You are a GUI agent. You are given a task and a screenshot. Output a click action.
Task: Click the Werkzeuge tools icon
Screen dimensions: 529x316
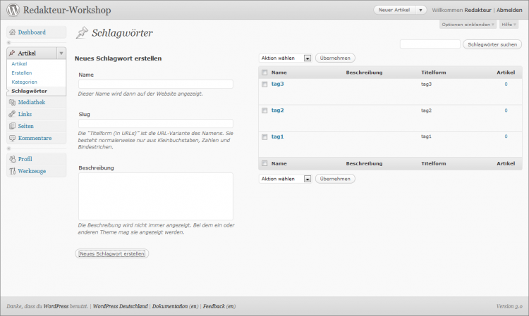point(12,171)
